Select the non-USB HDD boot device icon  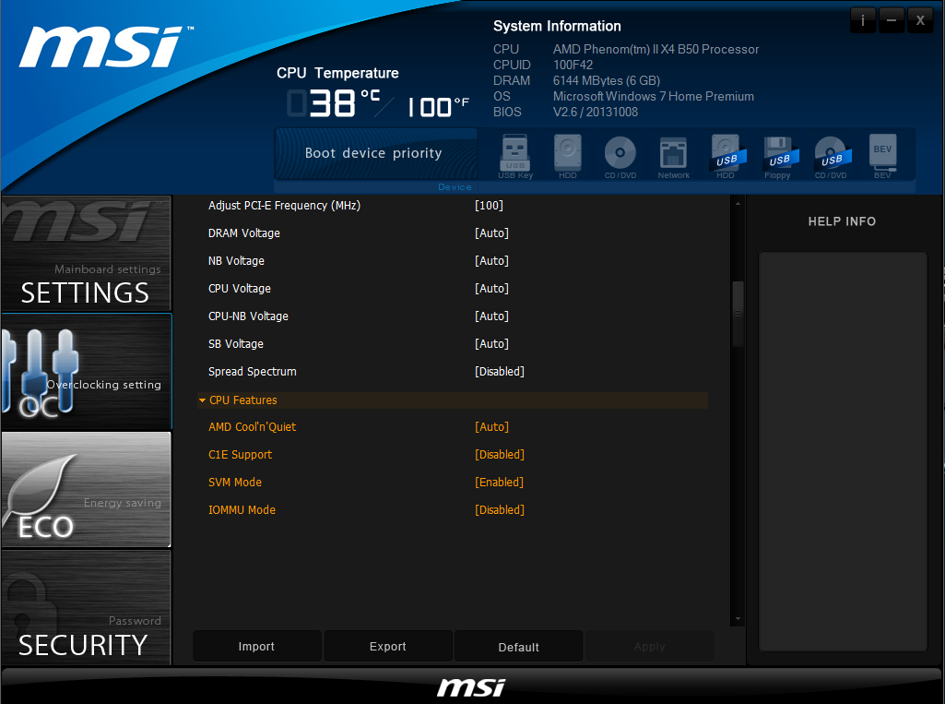click(568, 154)
